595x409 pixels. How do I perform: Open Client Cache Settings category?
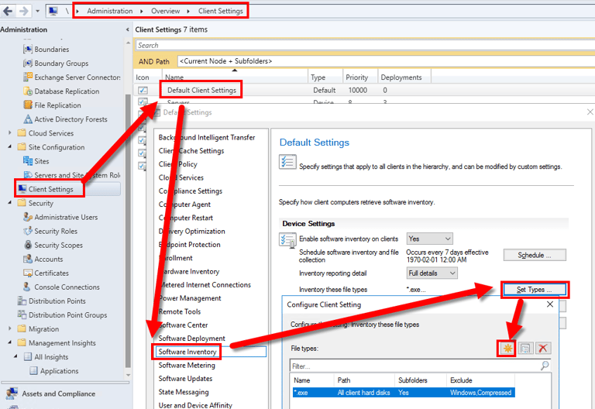pyautogui.click(x=191, y=151)
